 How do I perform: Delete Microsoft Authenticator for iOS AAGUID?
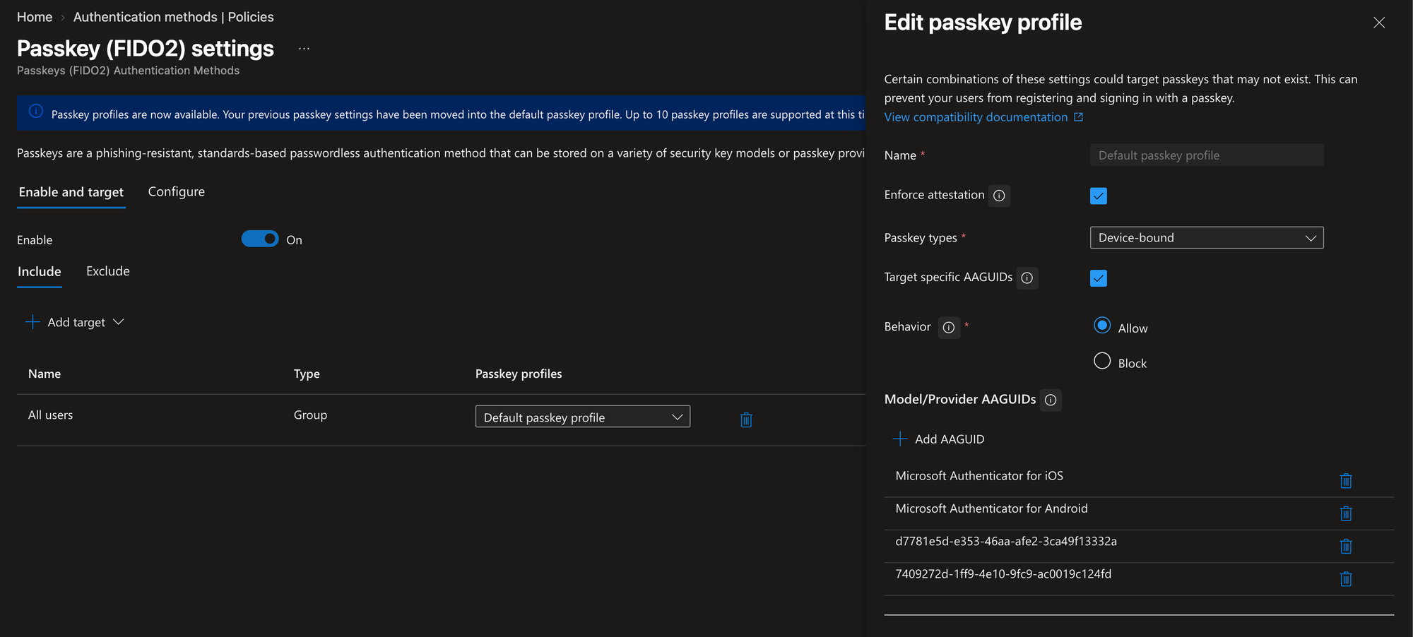pyautogui.click(x=1346, y=481)
